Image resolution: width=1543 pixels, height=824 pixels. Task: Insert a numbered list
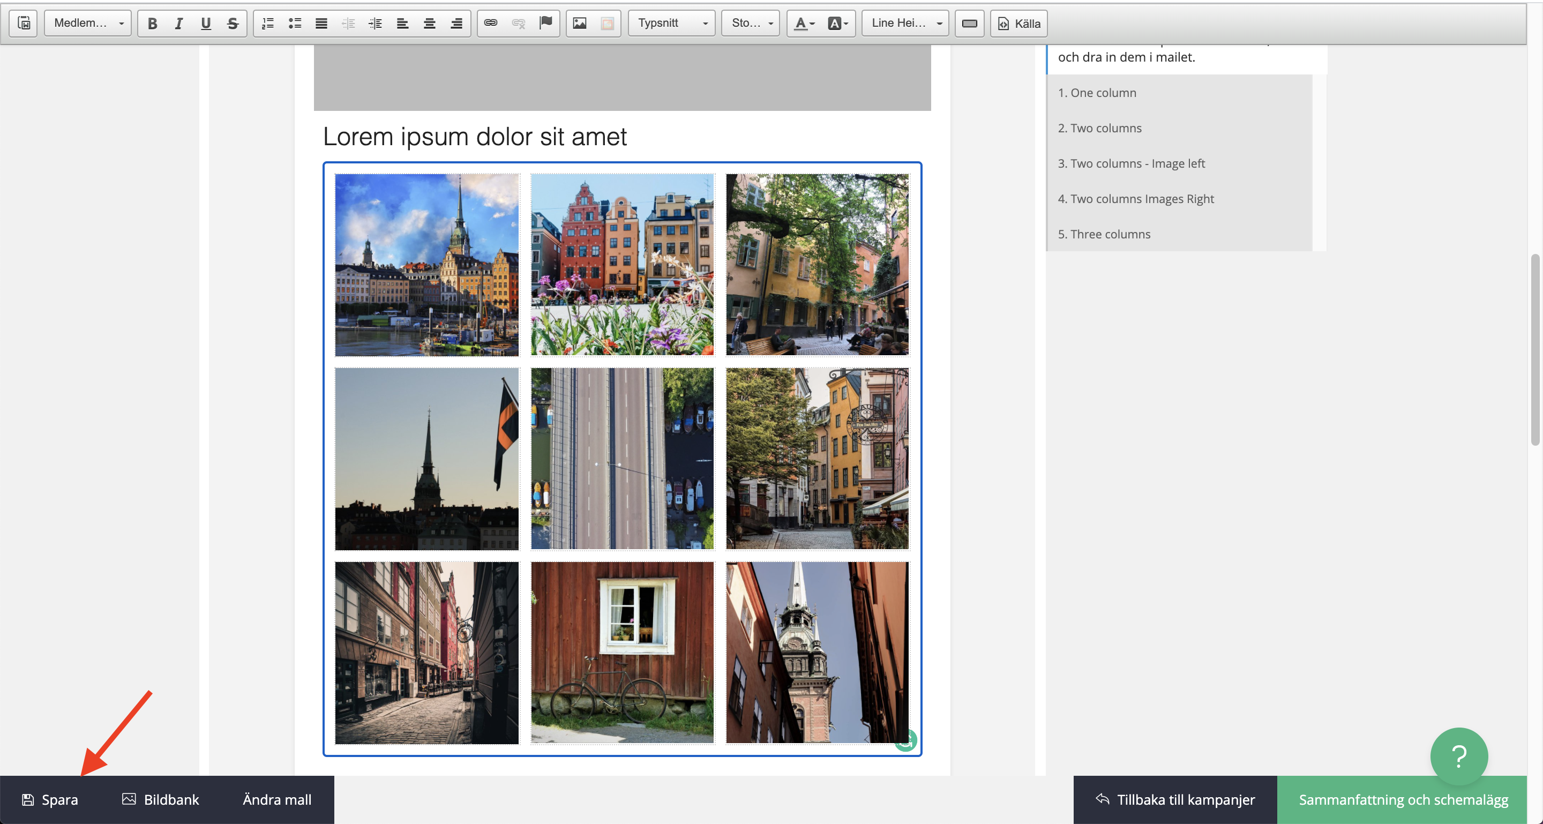tap(268, 24)
